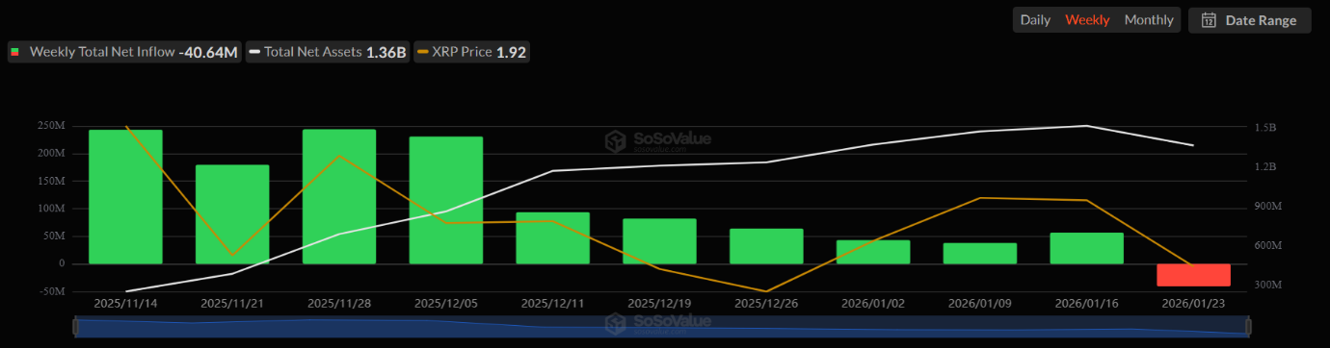Click the 1.92 XRP price value
Screen dimensions: 1330x348
(511, 52)
